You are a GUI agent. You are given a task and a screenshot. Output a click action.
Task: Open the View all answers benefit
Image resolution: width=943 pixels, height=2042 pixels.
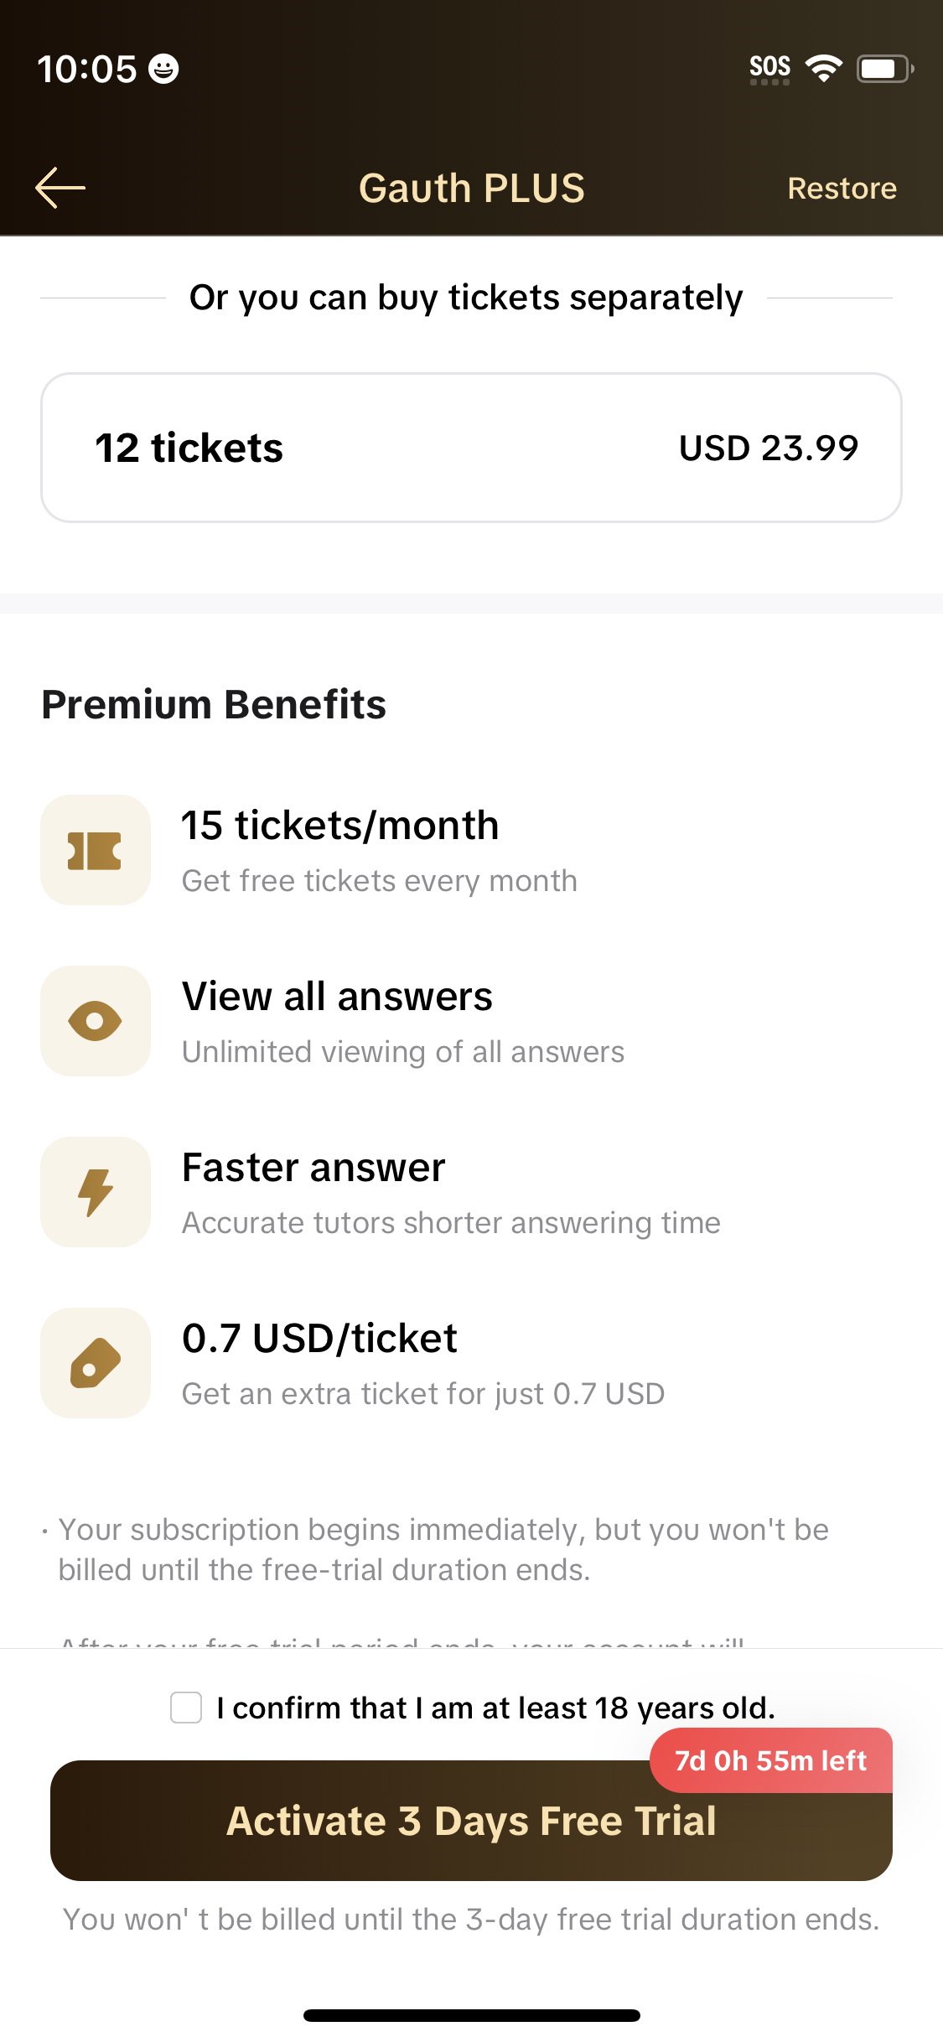tap(337, 997)
